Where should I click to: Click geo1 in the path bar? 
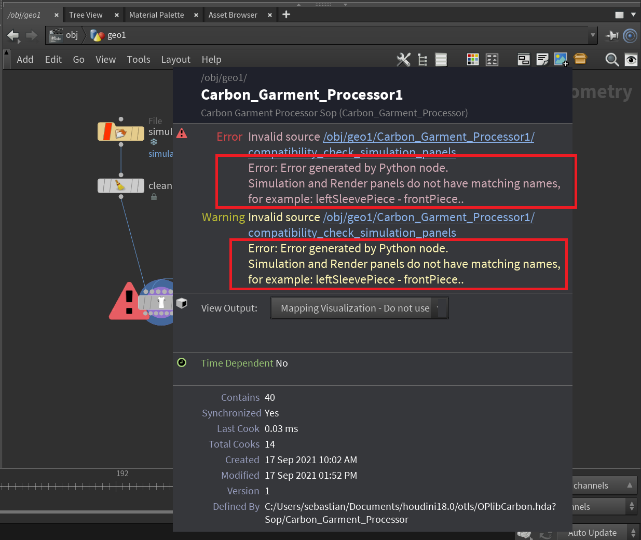116,35
